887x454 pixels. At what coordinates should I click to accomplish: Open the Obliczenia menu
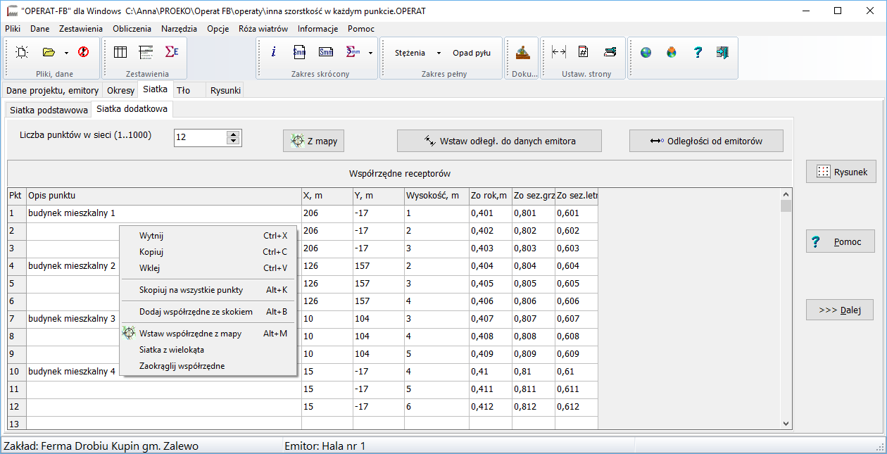click(x=132, y=29)
